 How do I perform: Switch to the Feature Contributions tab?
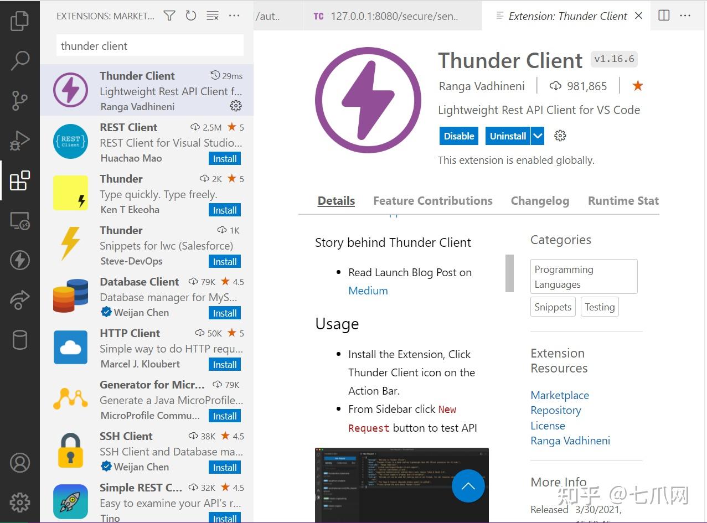point(432,200)
